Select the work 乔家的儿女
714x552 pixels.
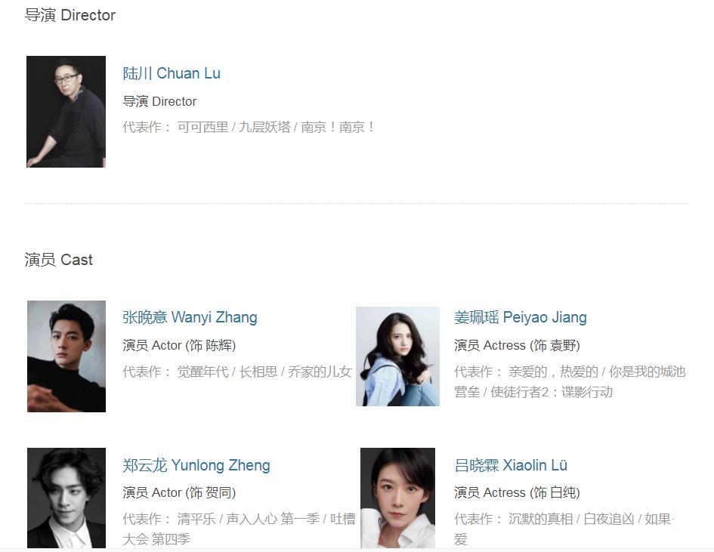[x=320, y=372]
